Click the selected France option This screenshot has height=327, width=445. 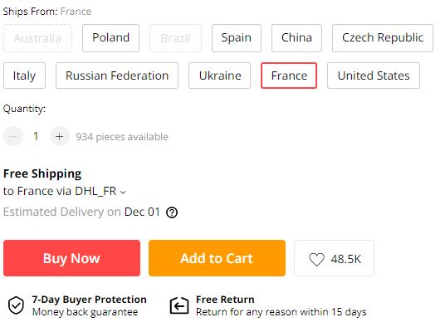(289, 76)
